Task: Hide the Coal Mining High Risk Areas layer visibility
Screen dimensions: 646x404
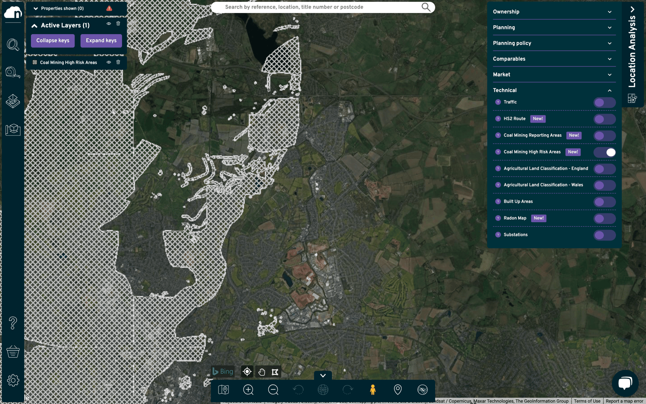Action: (108, 62)
